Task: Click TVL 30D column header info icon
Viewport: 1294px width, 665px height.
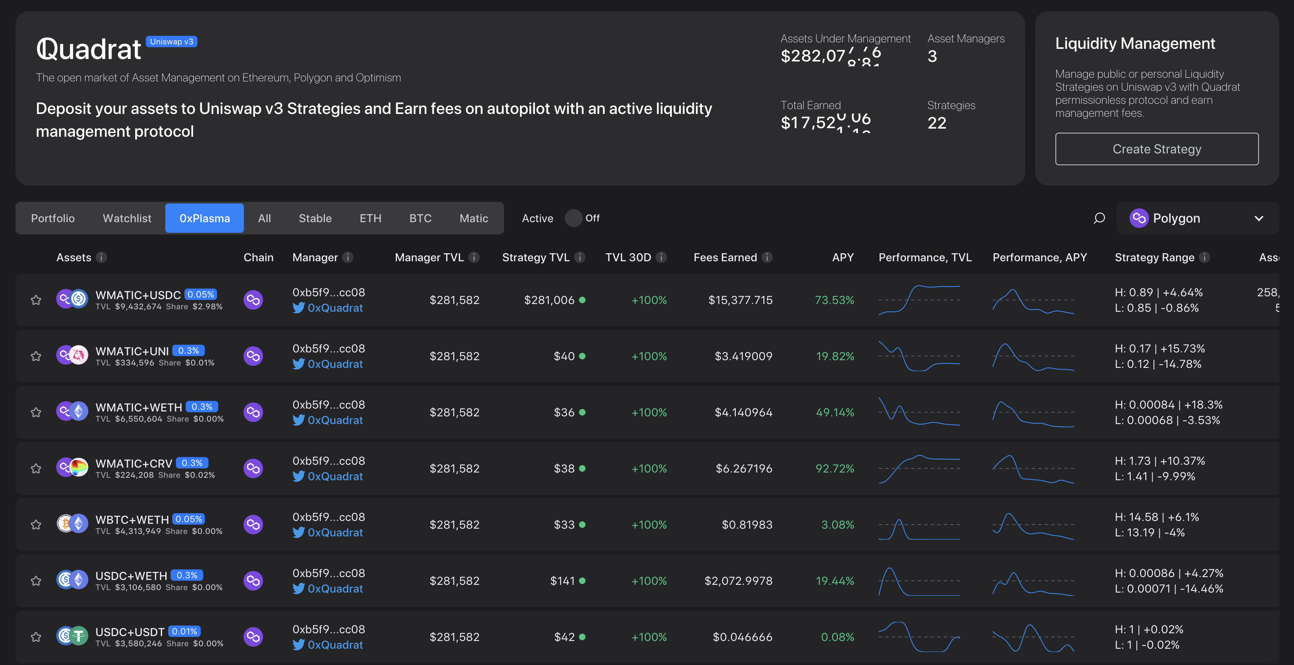Action: [x=661, y=257]
